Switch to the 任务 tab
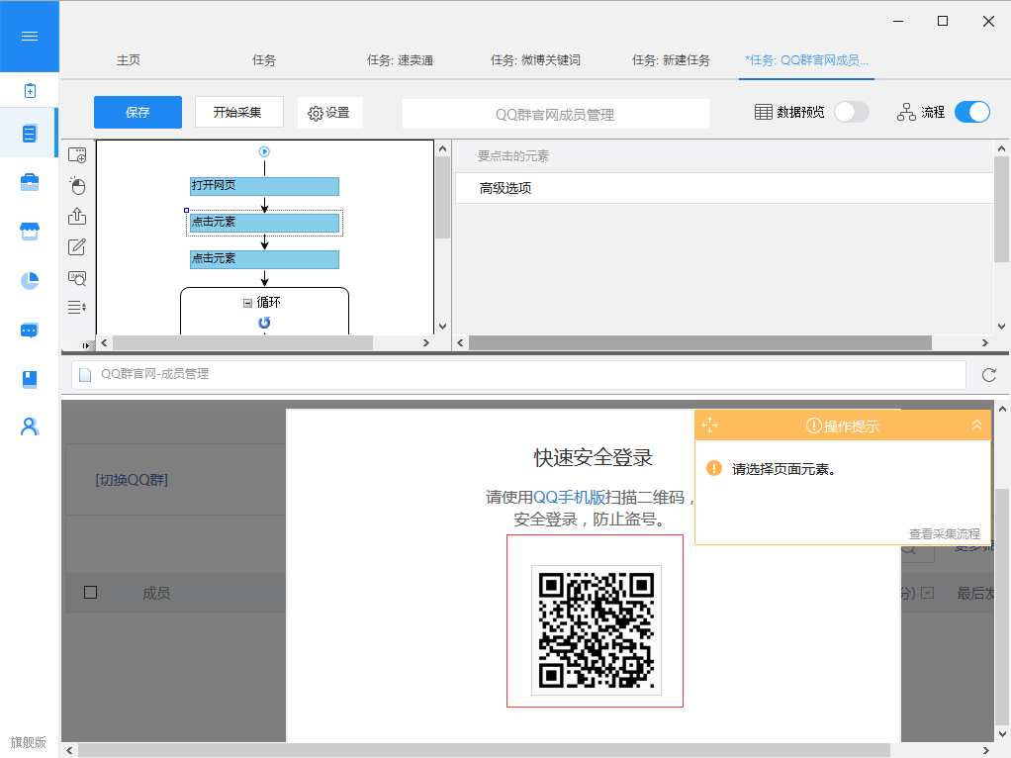 [x=264, y=60]
